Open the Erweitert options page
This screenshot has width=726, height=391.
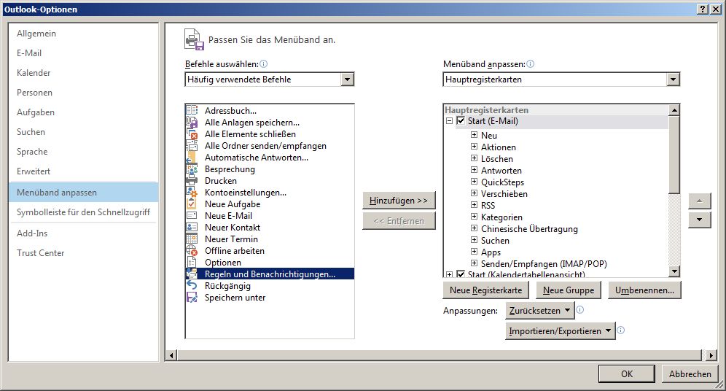click(83, 171)
